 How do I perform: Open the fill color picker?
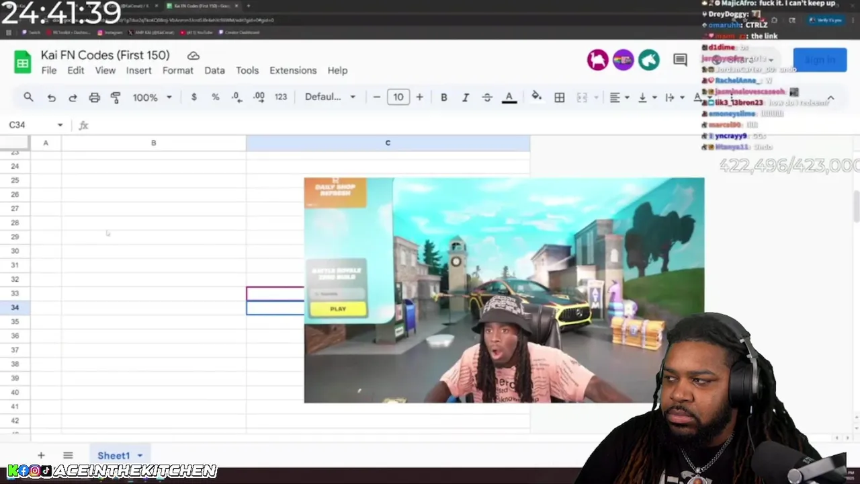pos(536,97)
